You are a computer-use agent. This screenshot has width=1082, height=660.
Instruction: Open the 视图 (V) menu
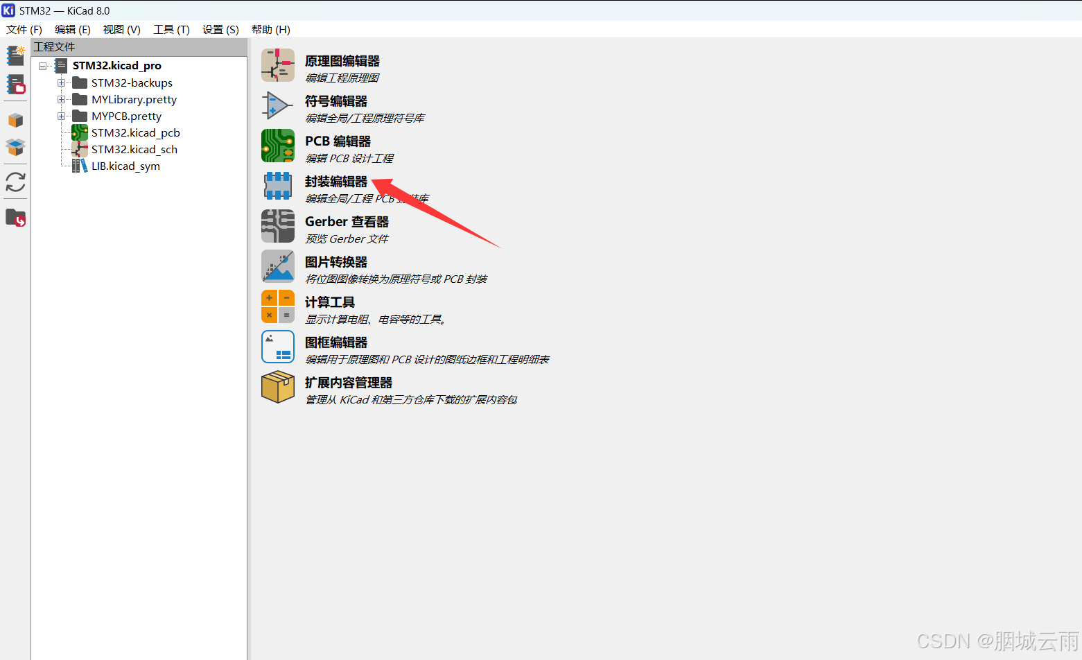coord(122,29)
